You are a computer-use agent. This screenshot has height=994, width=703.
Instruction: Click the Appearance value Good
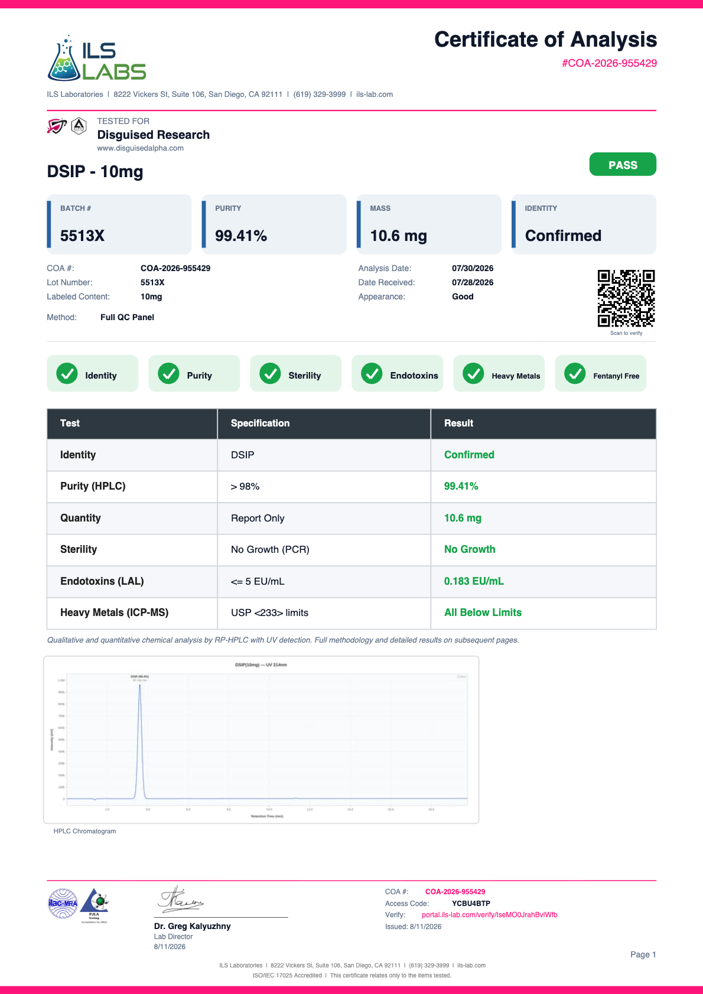pos(463,296)
